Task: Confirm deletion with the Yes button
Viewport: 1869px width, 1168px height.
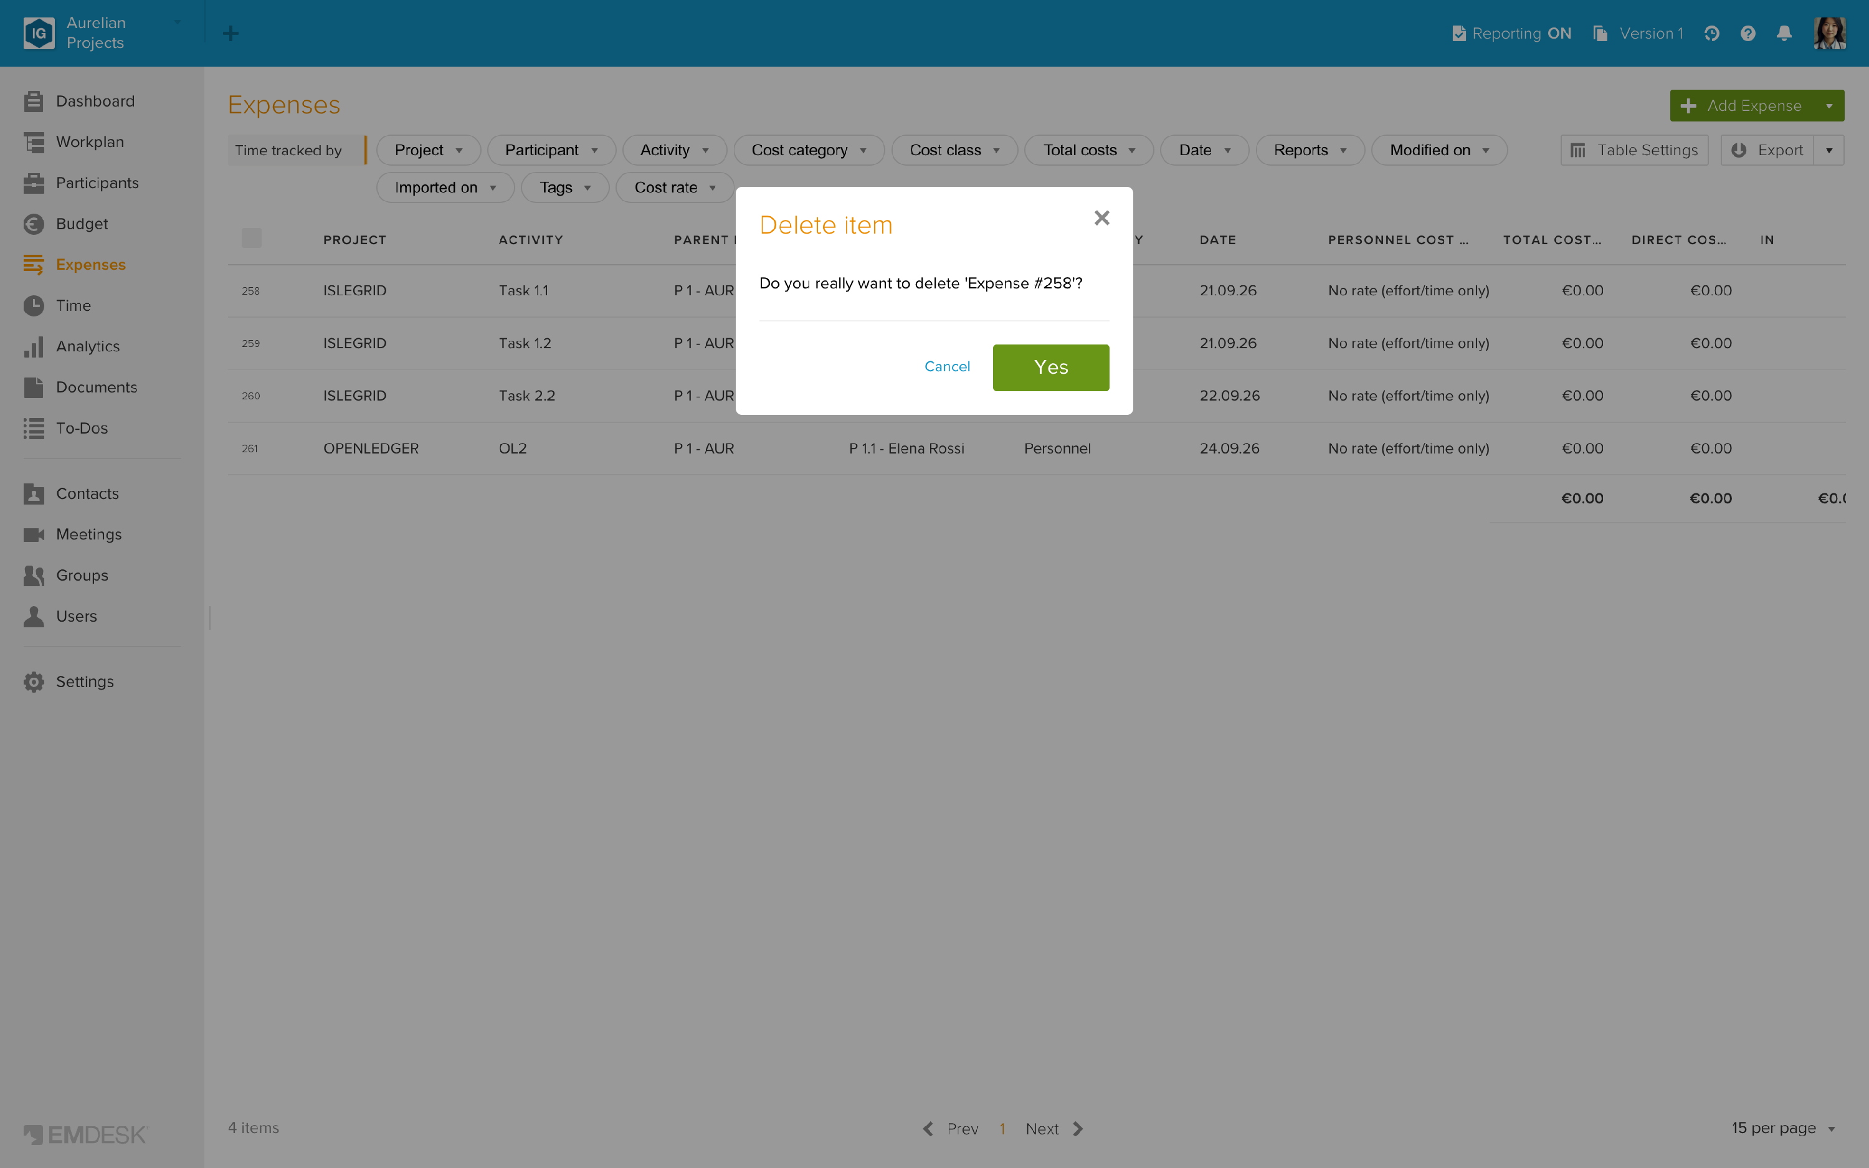Action: pyautogui.click(x=1050, y=368)
